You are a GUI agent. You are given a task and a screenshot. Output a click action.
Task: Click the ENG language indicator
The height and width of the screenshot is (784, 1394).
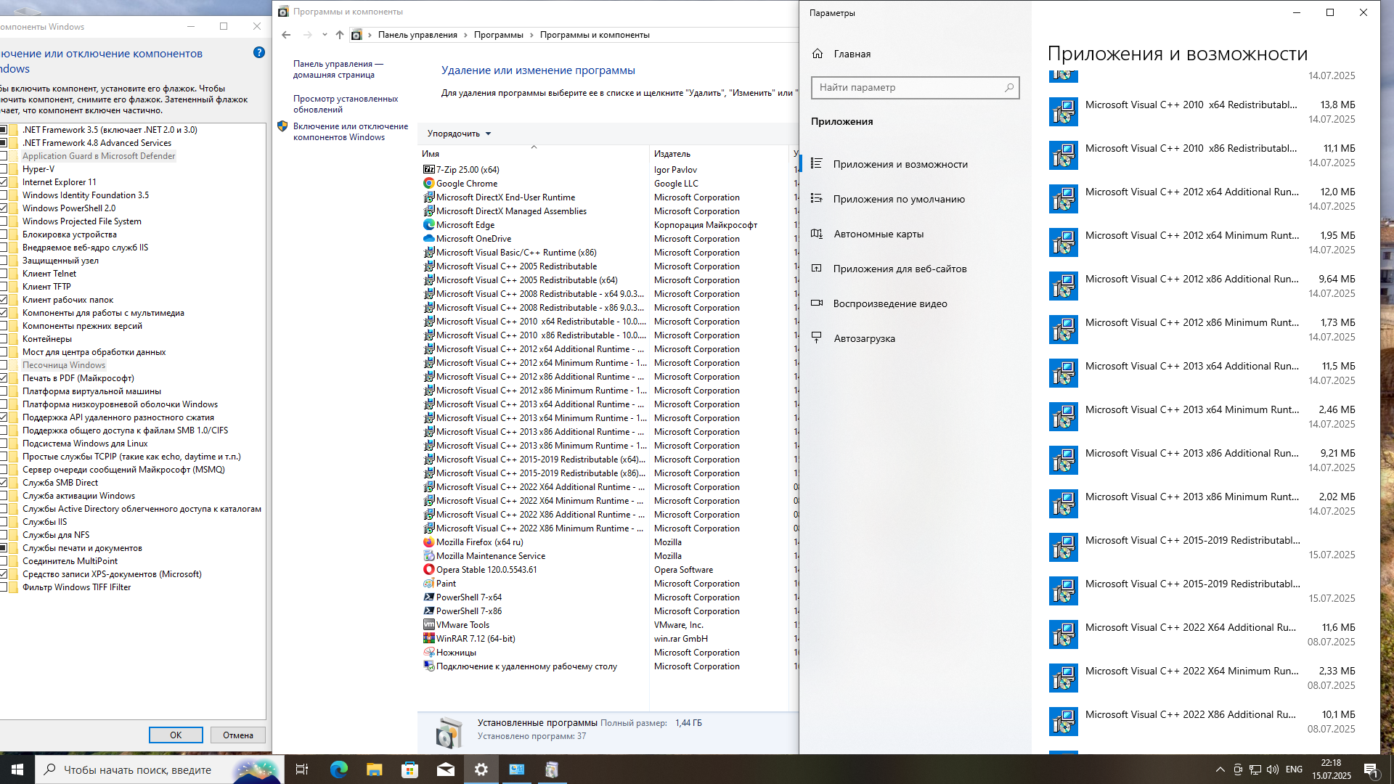click(x=1294, y=769)
